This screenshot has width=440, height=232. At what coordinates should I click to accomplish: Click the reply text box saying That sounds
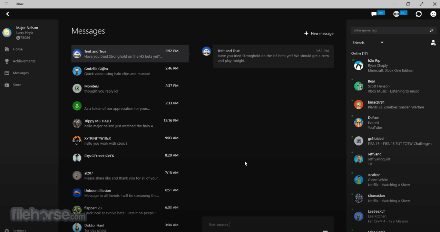coord(268,224)
